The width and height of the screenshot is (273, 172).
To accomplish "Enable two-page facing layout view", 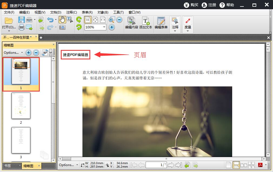I will 244,165.
